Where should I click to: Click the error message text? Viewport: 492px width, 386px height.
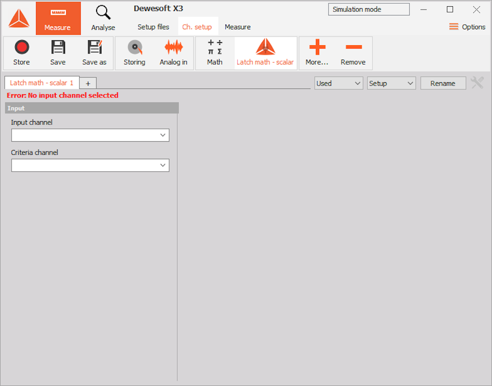pos(62,95)
